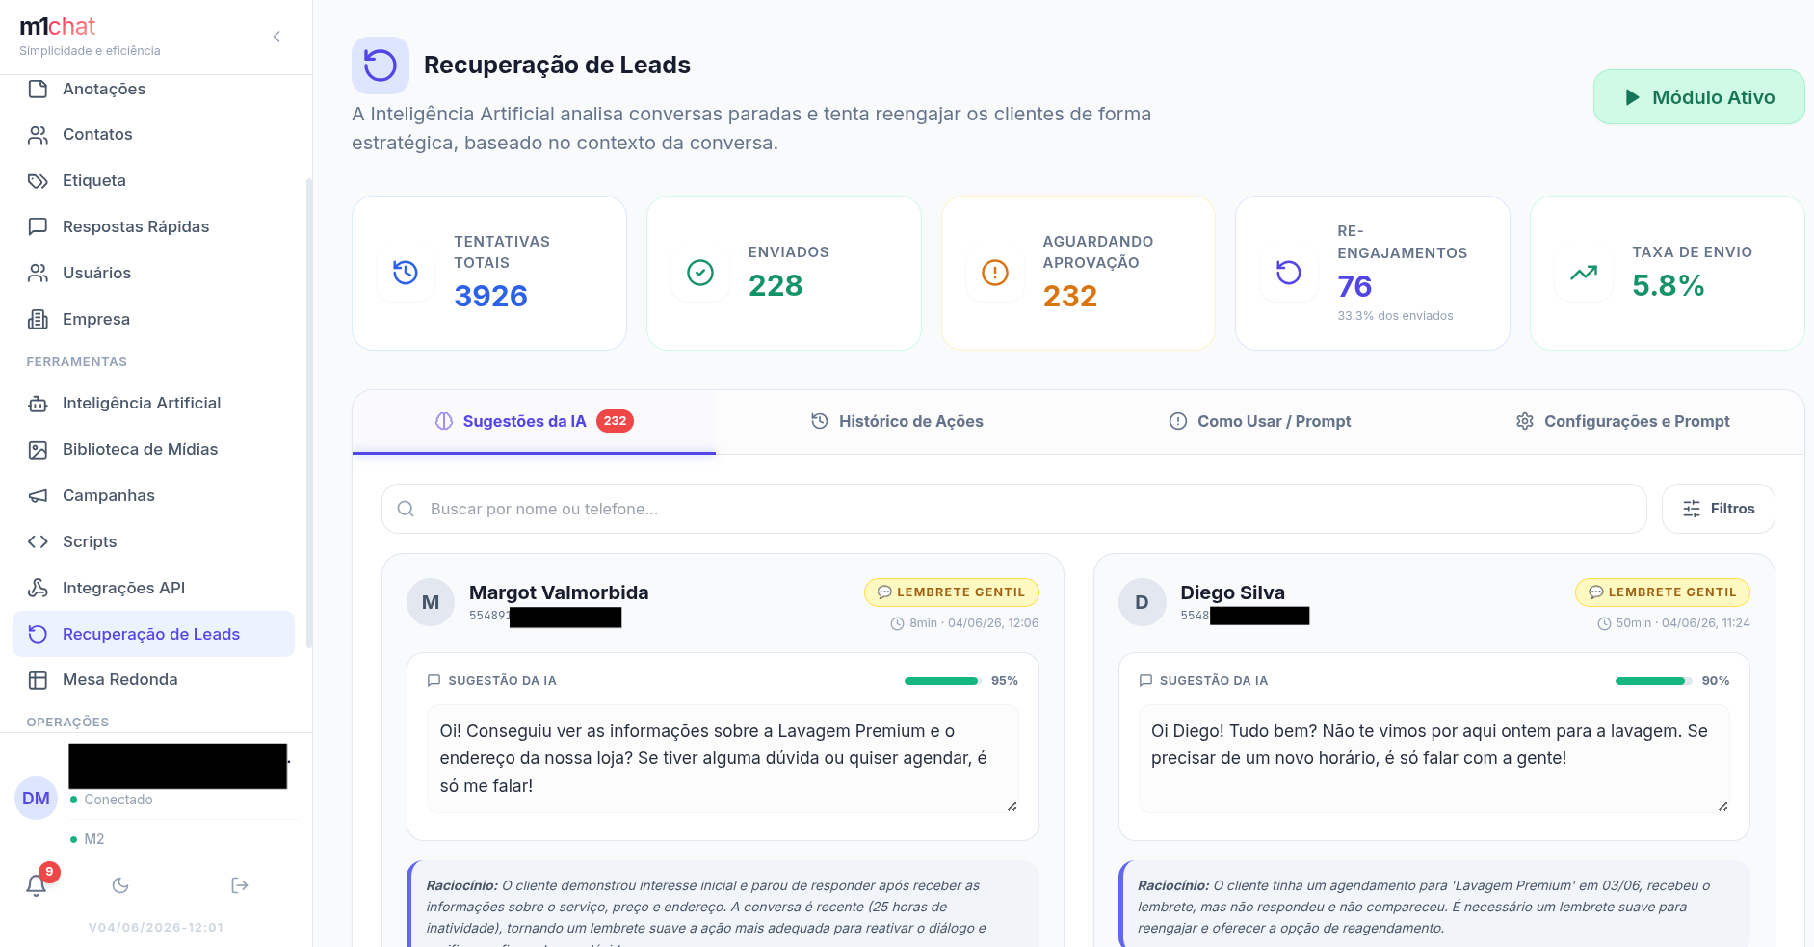Click the m1chat logo
Viewport: 1814px width, 947px height.
[x=58, y=27]
